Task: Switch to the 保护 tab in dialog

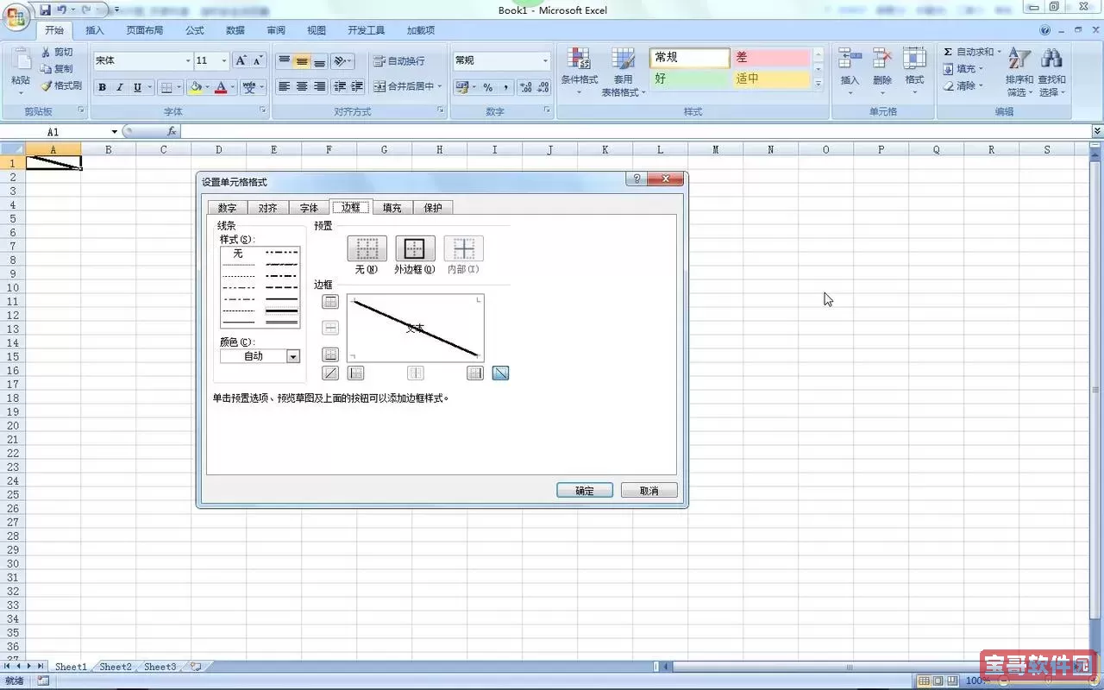Action: [x=433, y=208]
